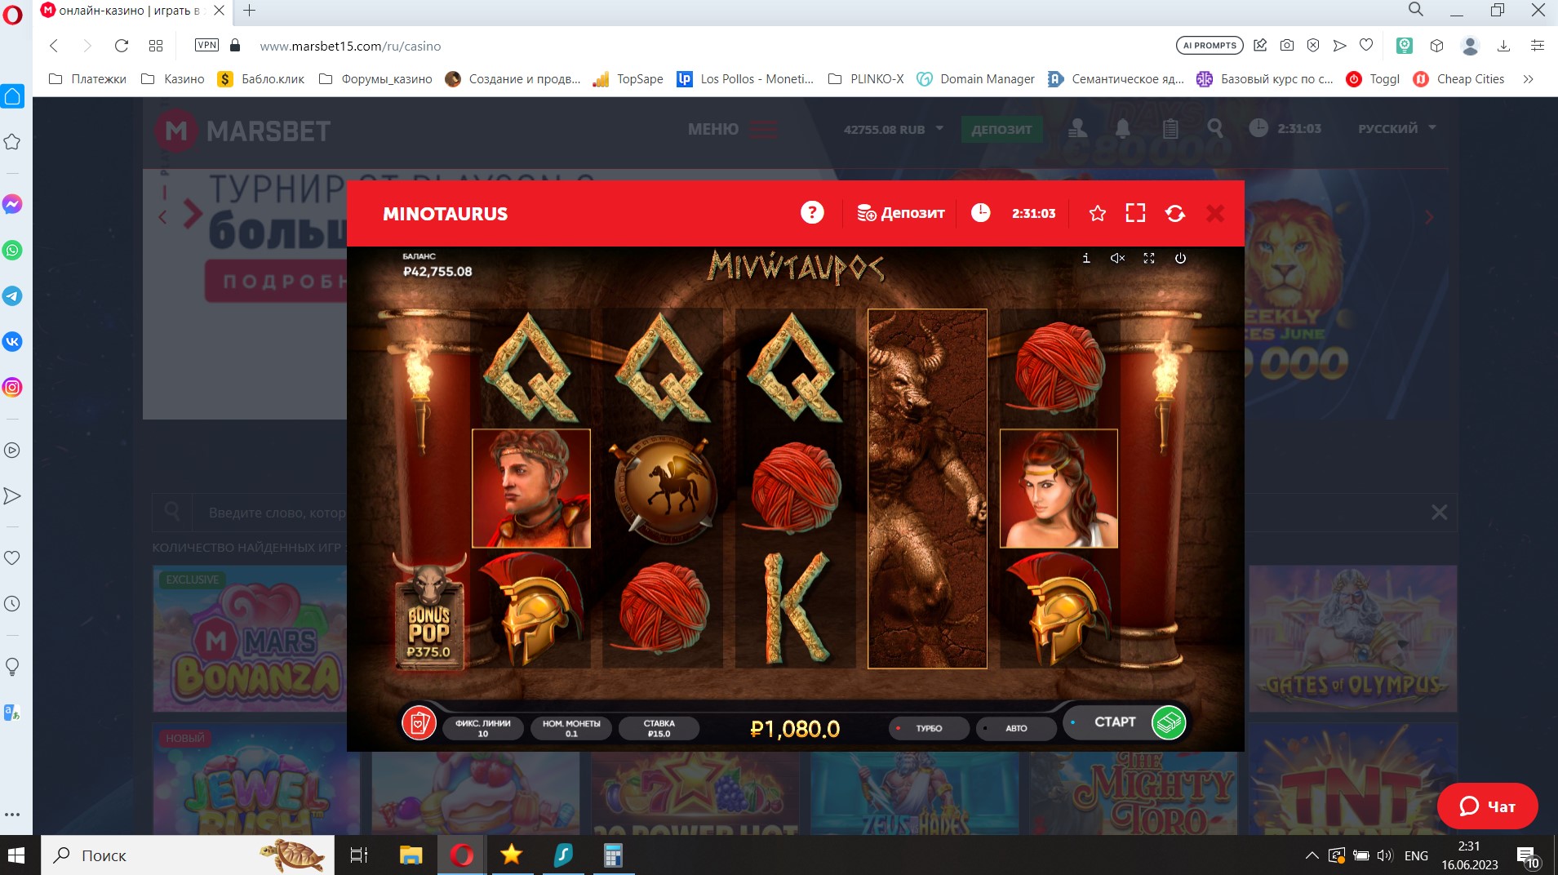Open Telegram in Opera sidebar
The height and width of the screenshot is (875, 1558).
pyautogui.click(x=12, y=295)
